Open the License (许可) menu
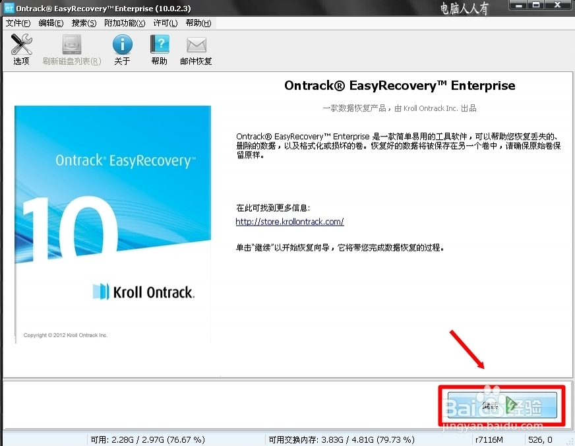The image size is (575, 446). pyautogui.click(x=166, y=23)
